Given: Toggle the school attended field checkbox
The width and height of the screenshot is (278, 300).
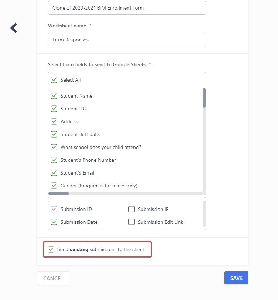Looking at the screenshot, I should click(x=54, y=147).
